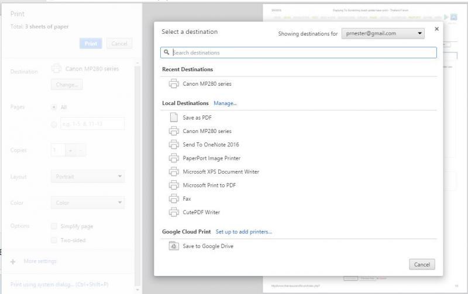The height and width of the screenshot is (294, 468).
Task: Open the Manage... local destinations link
Action: click(225, 103)
